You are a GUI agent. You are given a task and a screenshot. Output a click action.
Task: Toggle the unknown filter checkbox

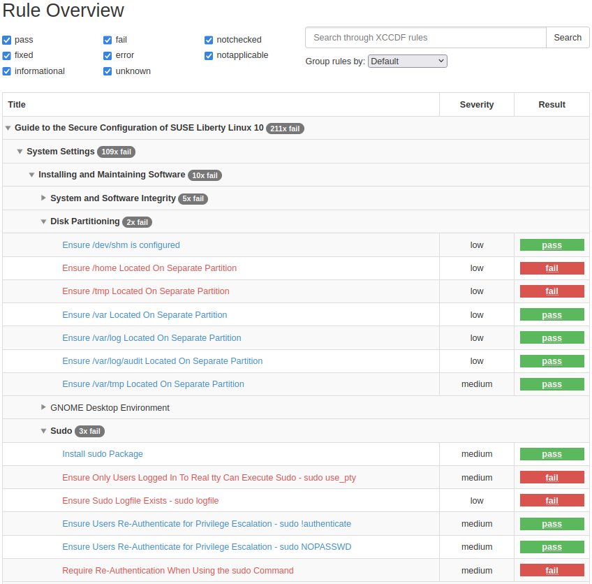coord(108,71)
